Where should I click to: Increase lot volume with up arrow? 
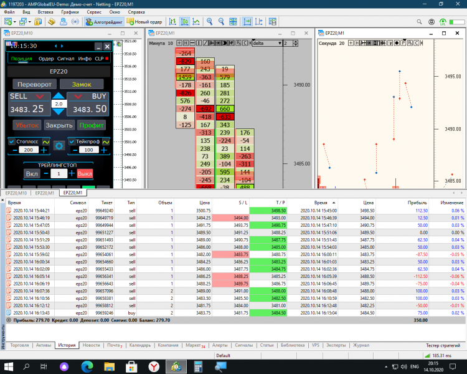click(59, 96)
